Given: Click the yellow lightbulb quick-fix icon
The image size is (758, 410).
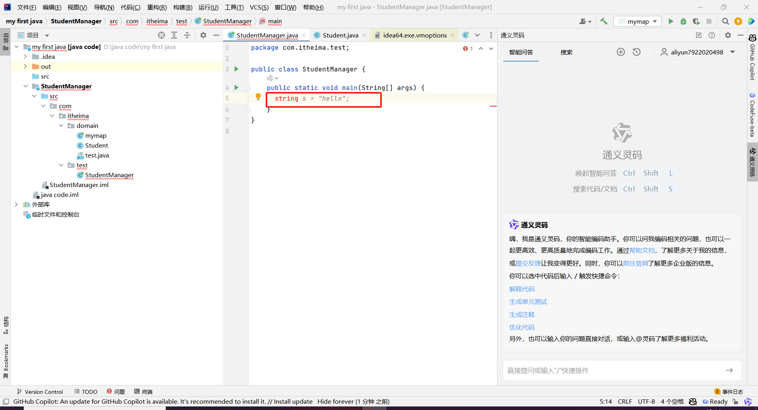Looking at the screenshot, I should (x=258, y=97).
